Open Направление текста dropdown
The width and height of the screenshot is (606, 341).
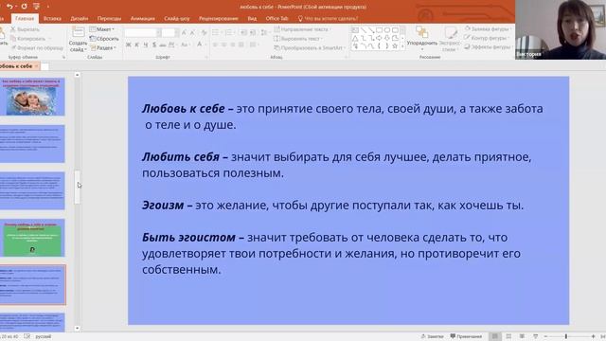[x=302, y=29]
